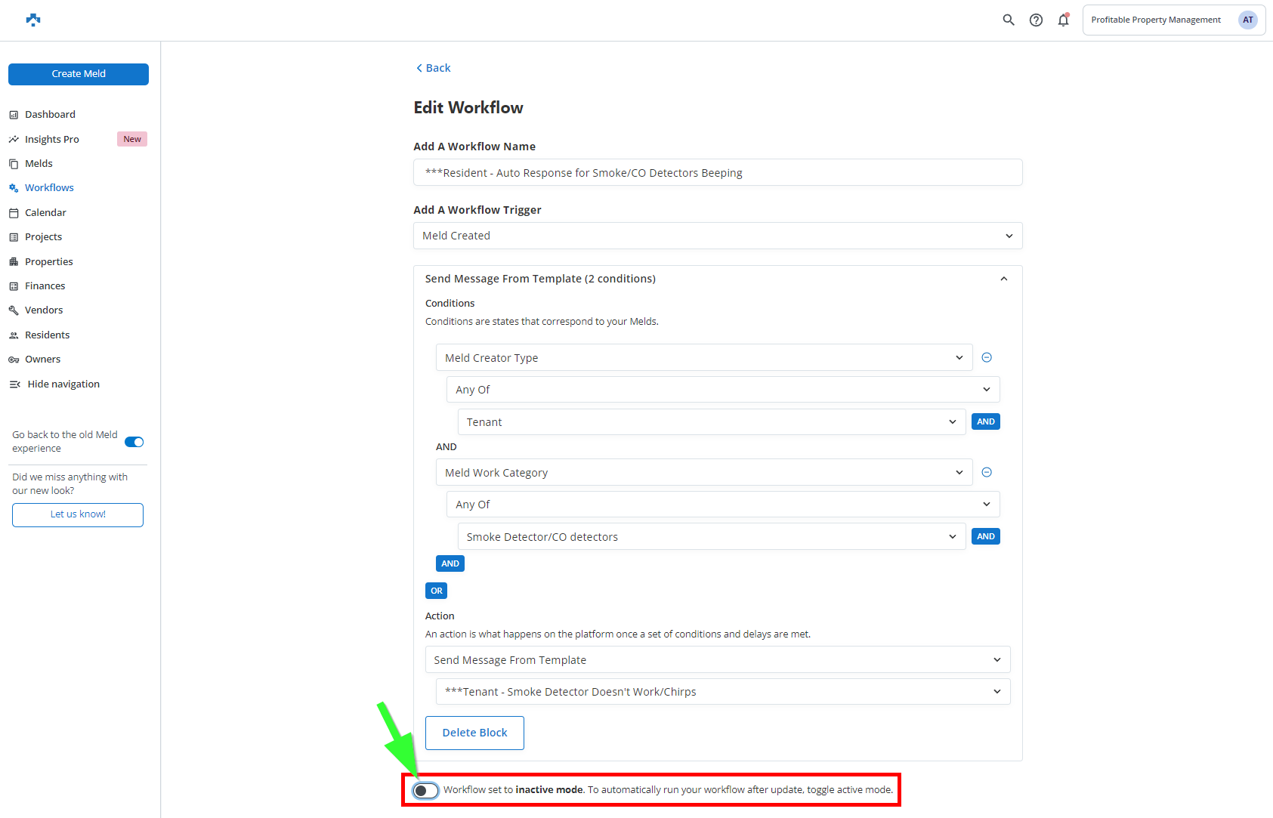The image size is (1273, 818).
Task: Click the workflow name input field
Action: point(717,173)
